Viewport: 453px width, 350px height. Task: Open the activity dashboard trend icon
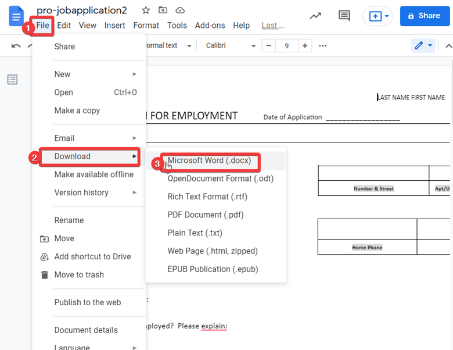click(x=315, y=16)
